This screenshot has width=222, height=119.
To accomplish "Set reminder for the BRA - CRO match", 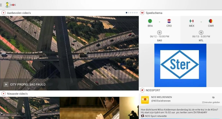I will click(159, 32).
